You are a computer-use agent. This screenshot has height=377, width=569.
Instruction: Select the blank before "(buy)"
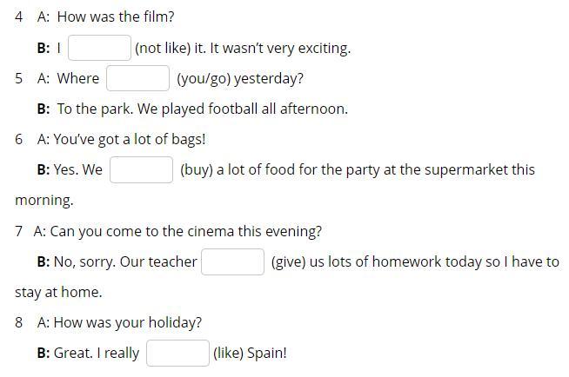tap(141, 169)
